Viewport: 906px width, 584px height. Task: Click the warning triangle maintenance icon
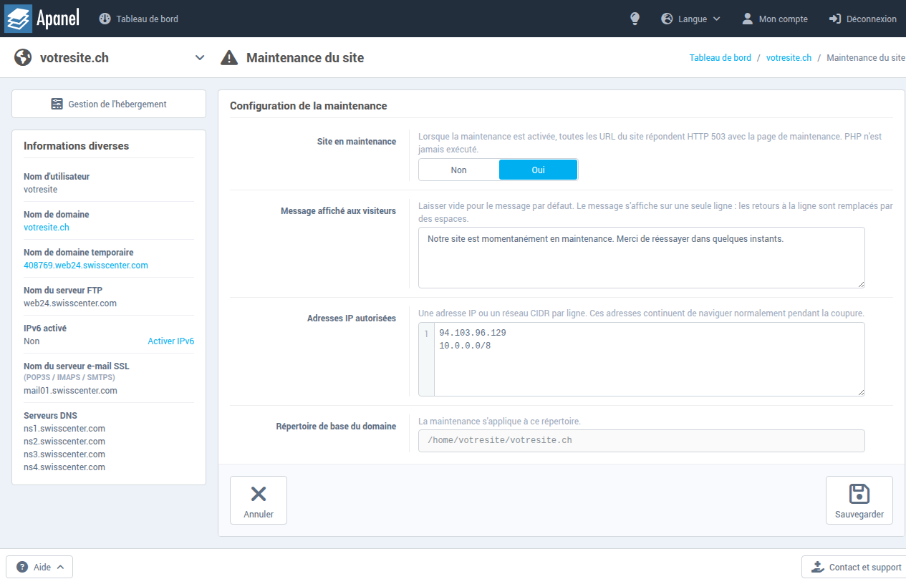tap(229, 58)
